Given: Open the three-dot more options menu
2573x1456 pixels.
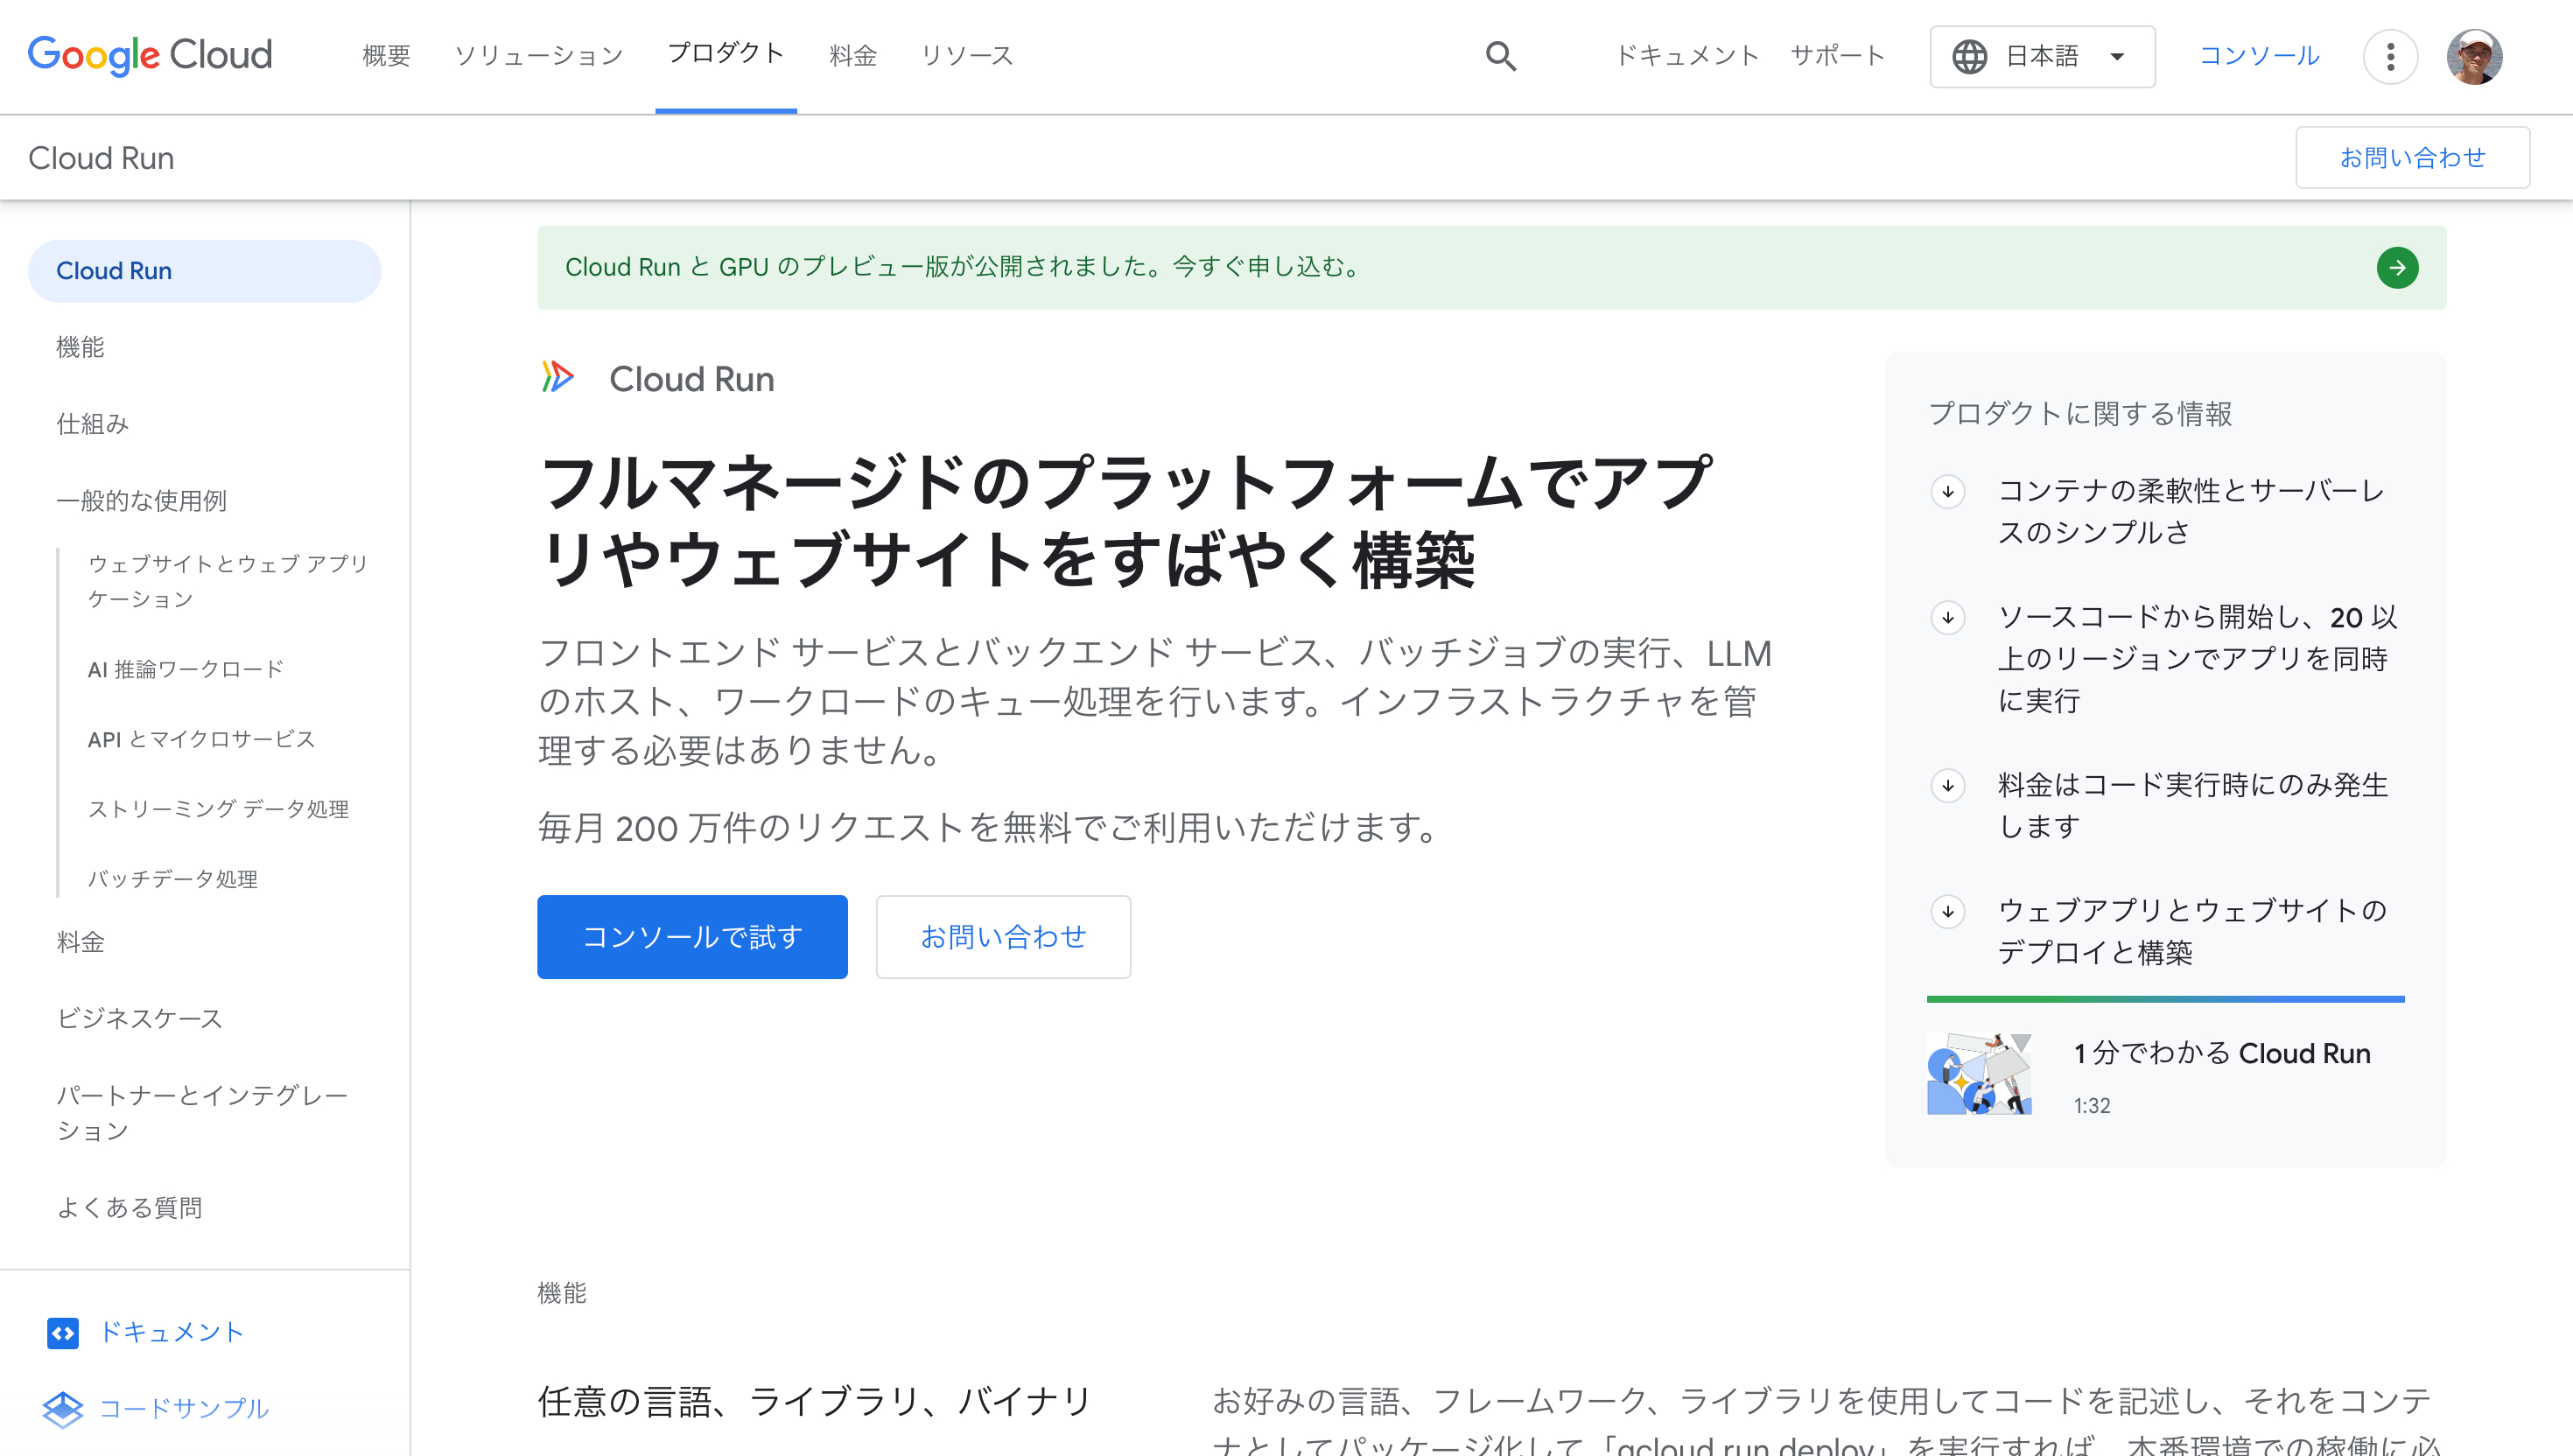Looking at the screenshot, I should (x=2390, y=56).
